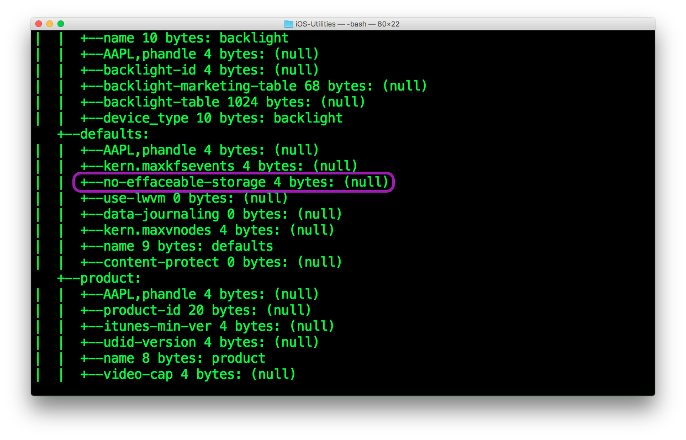Click the data-journaling entry

[x=212, y=214]
